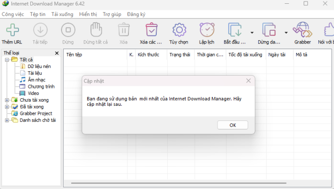Click the Tài liệu document icon

[x=23, y=73]
